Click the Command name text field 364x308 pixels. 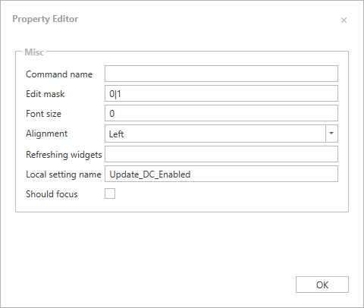pos(221,74)
